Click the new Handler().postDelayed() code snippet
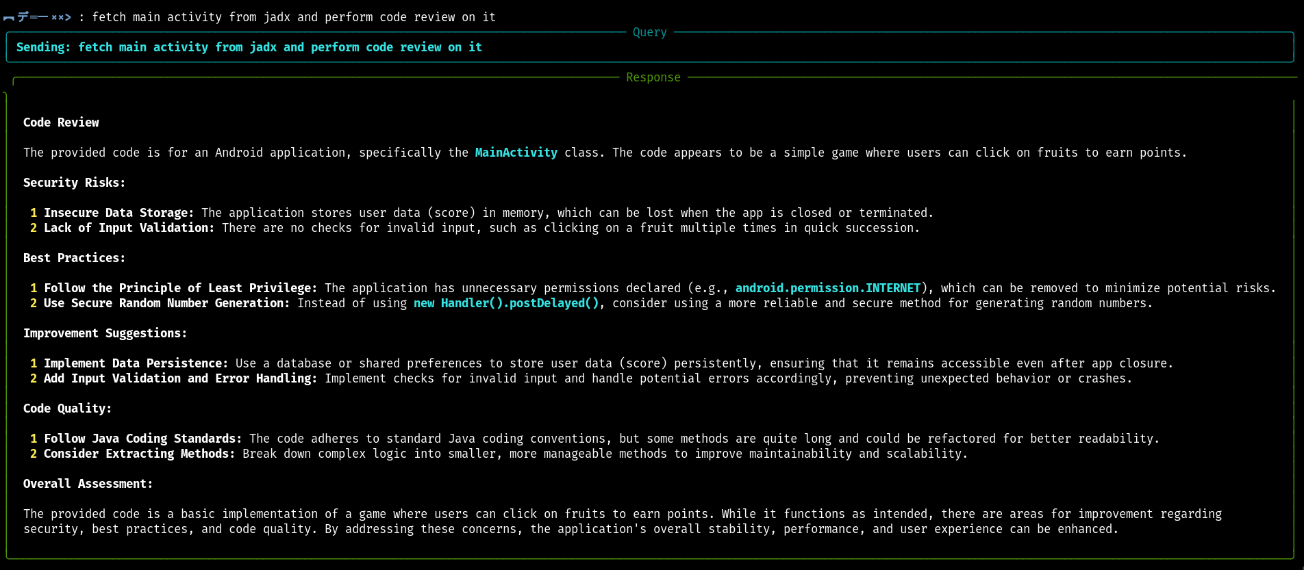Image resolution: width=1304 pixels, height=570 pixels. click(x=506, y=303)
